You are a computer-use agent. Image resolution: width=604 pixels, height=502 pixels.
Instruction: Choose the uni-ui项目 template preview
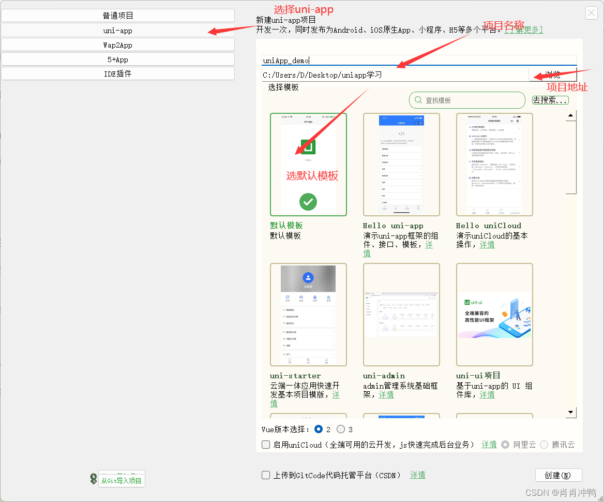point(494,314)
